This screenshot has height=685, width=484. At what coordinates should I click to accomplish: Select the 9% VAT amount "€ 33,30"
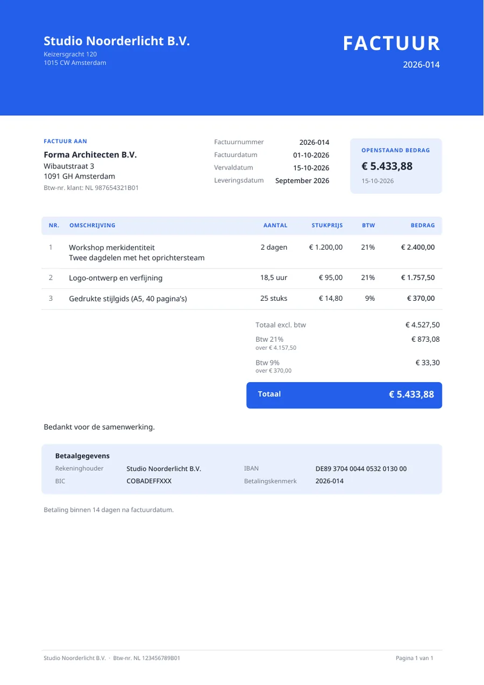[x=428, y=363]
